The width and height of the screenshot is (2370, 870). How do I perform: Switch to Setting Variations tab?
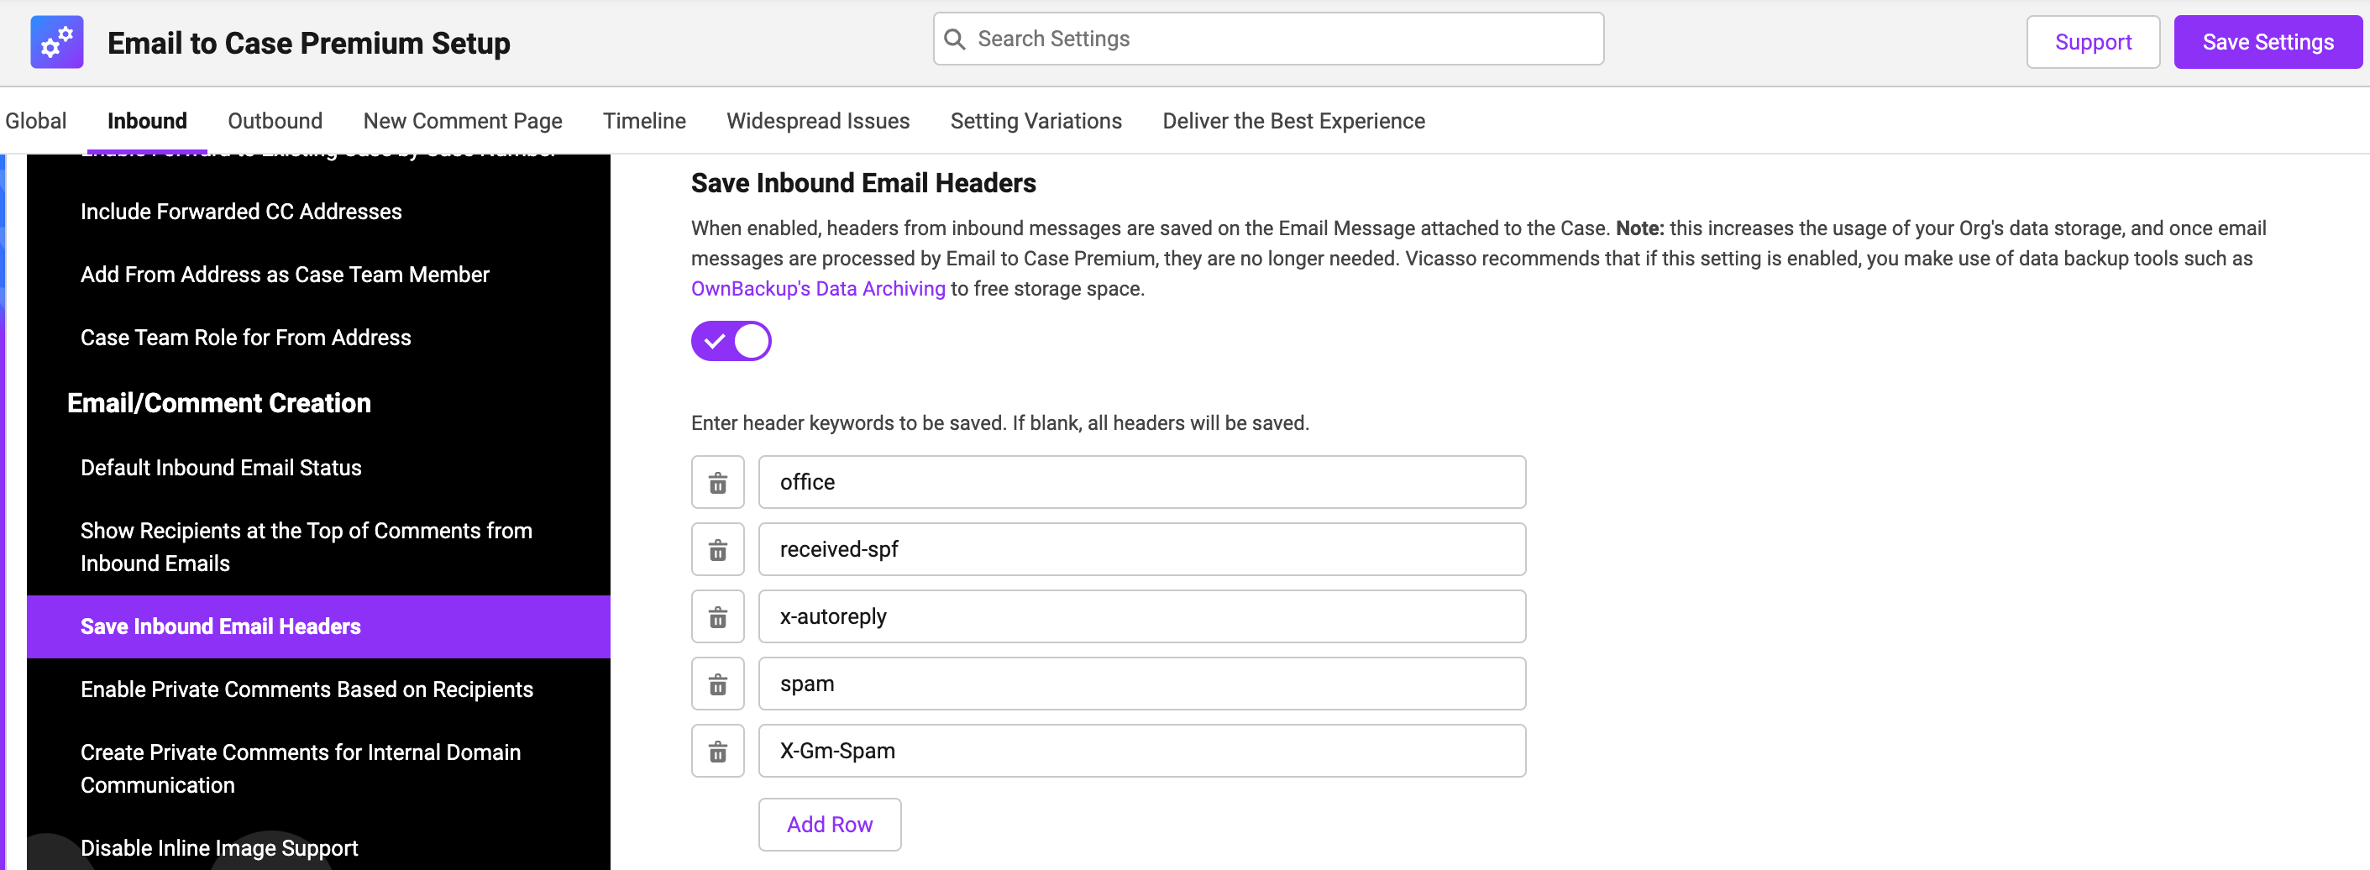coord(1036,122)
